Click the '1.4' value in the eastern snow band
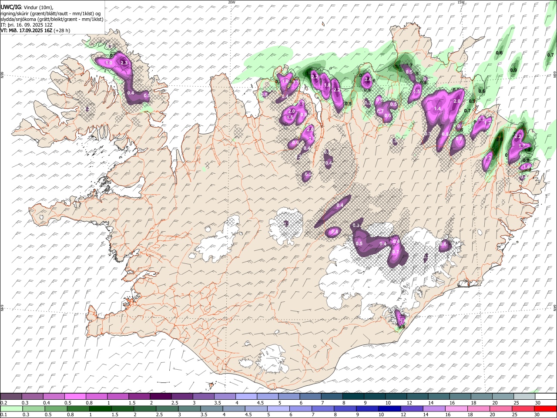 [x=438, y=108]
